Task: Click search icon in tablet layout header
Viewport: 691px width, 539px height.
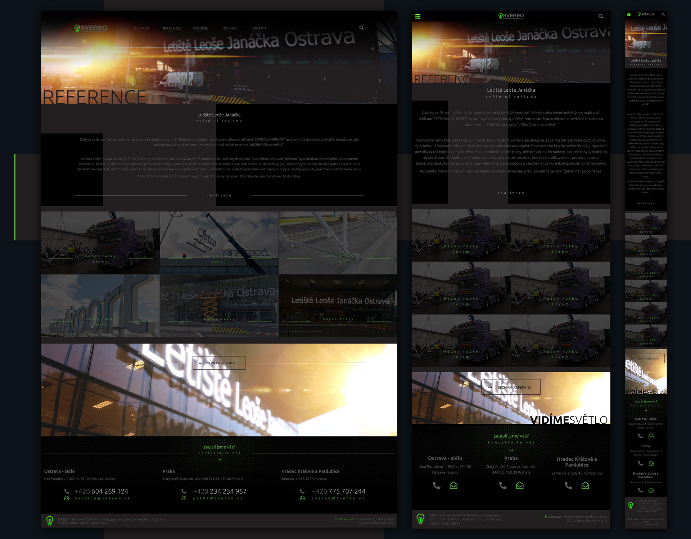Action: [x=601, y=16]
